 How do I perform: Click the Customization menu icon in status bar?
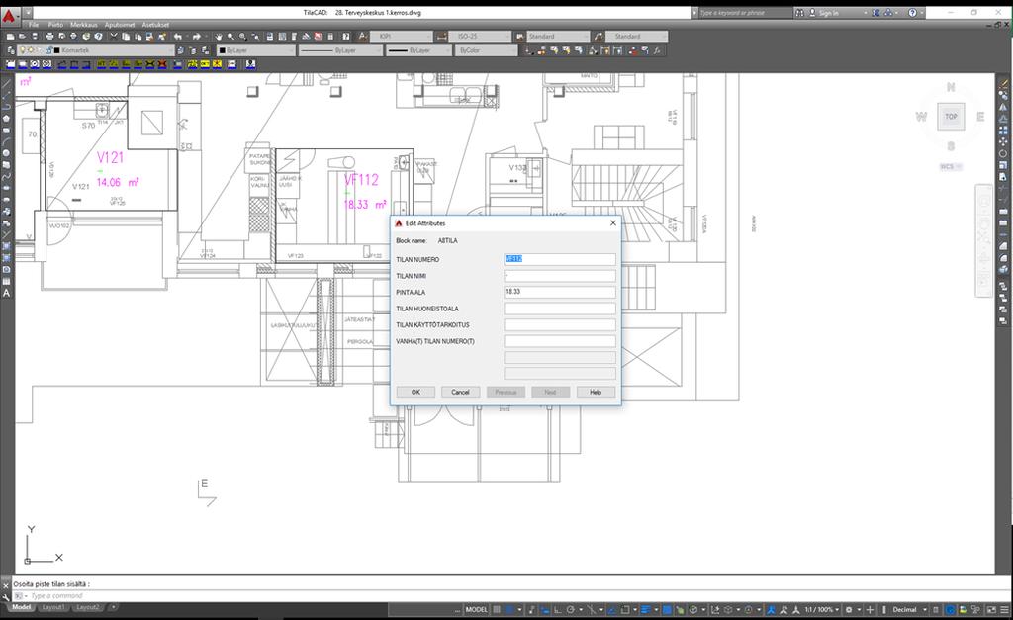point(1004,610)
